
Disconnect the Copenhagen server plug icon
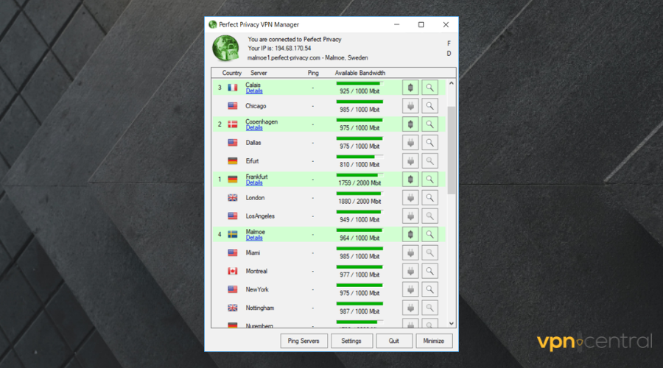point(410,124)
